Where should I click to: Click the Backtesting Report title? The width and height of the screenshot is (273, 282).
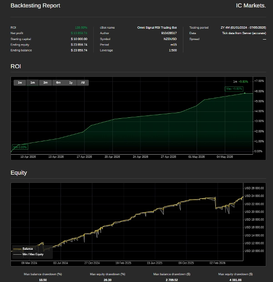pos(35,5)
